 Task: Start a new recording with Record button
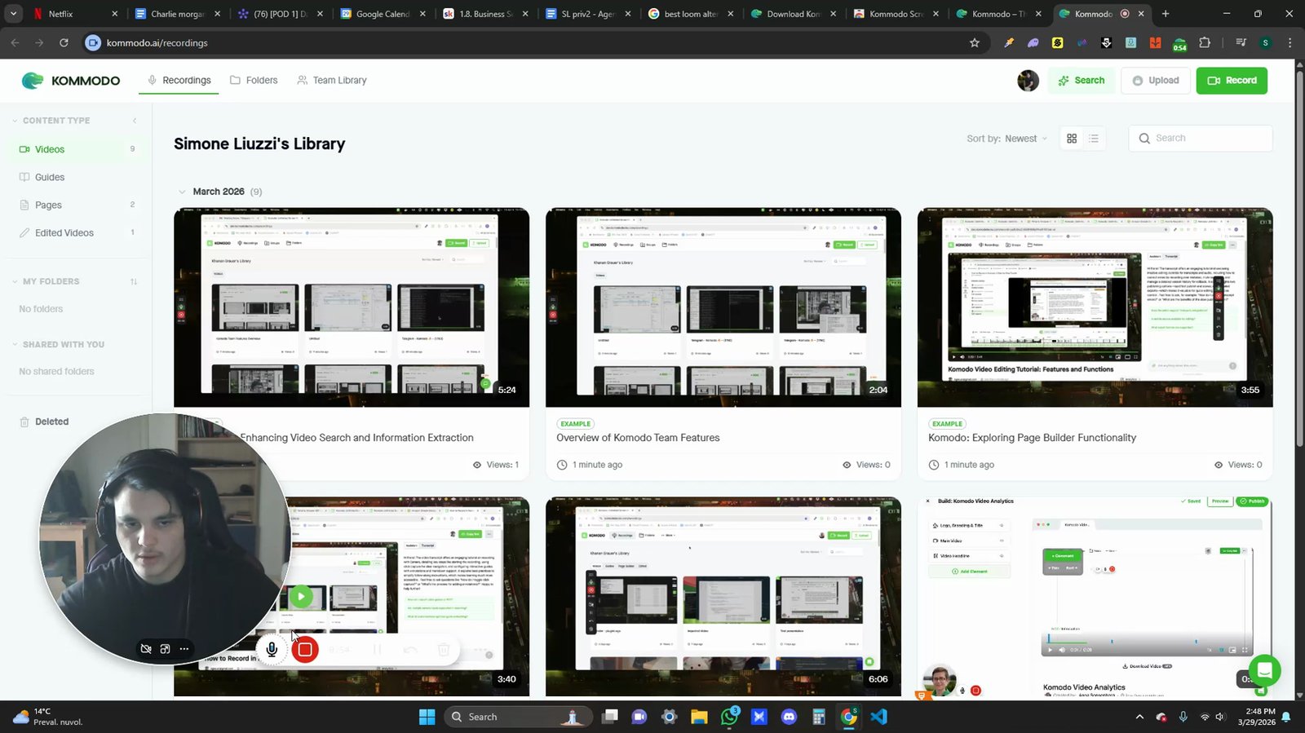[1232, 81]
